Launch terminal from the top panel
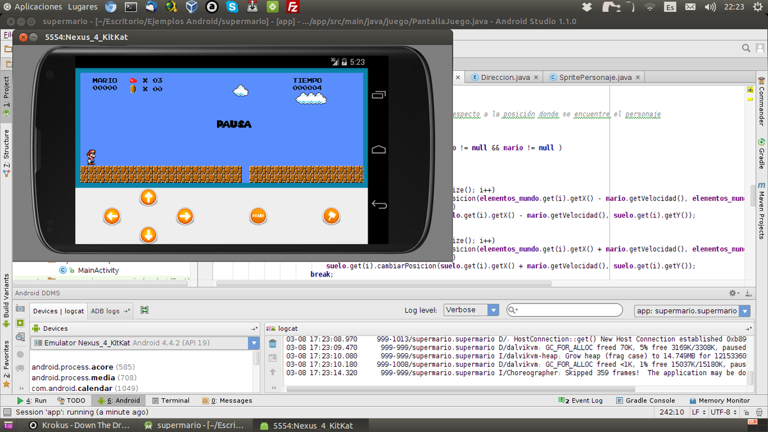The width and height of the screenshot is (768, 432). [131, 7]
